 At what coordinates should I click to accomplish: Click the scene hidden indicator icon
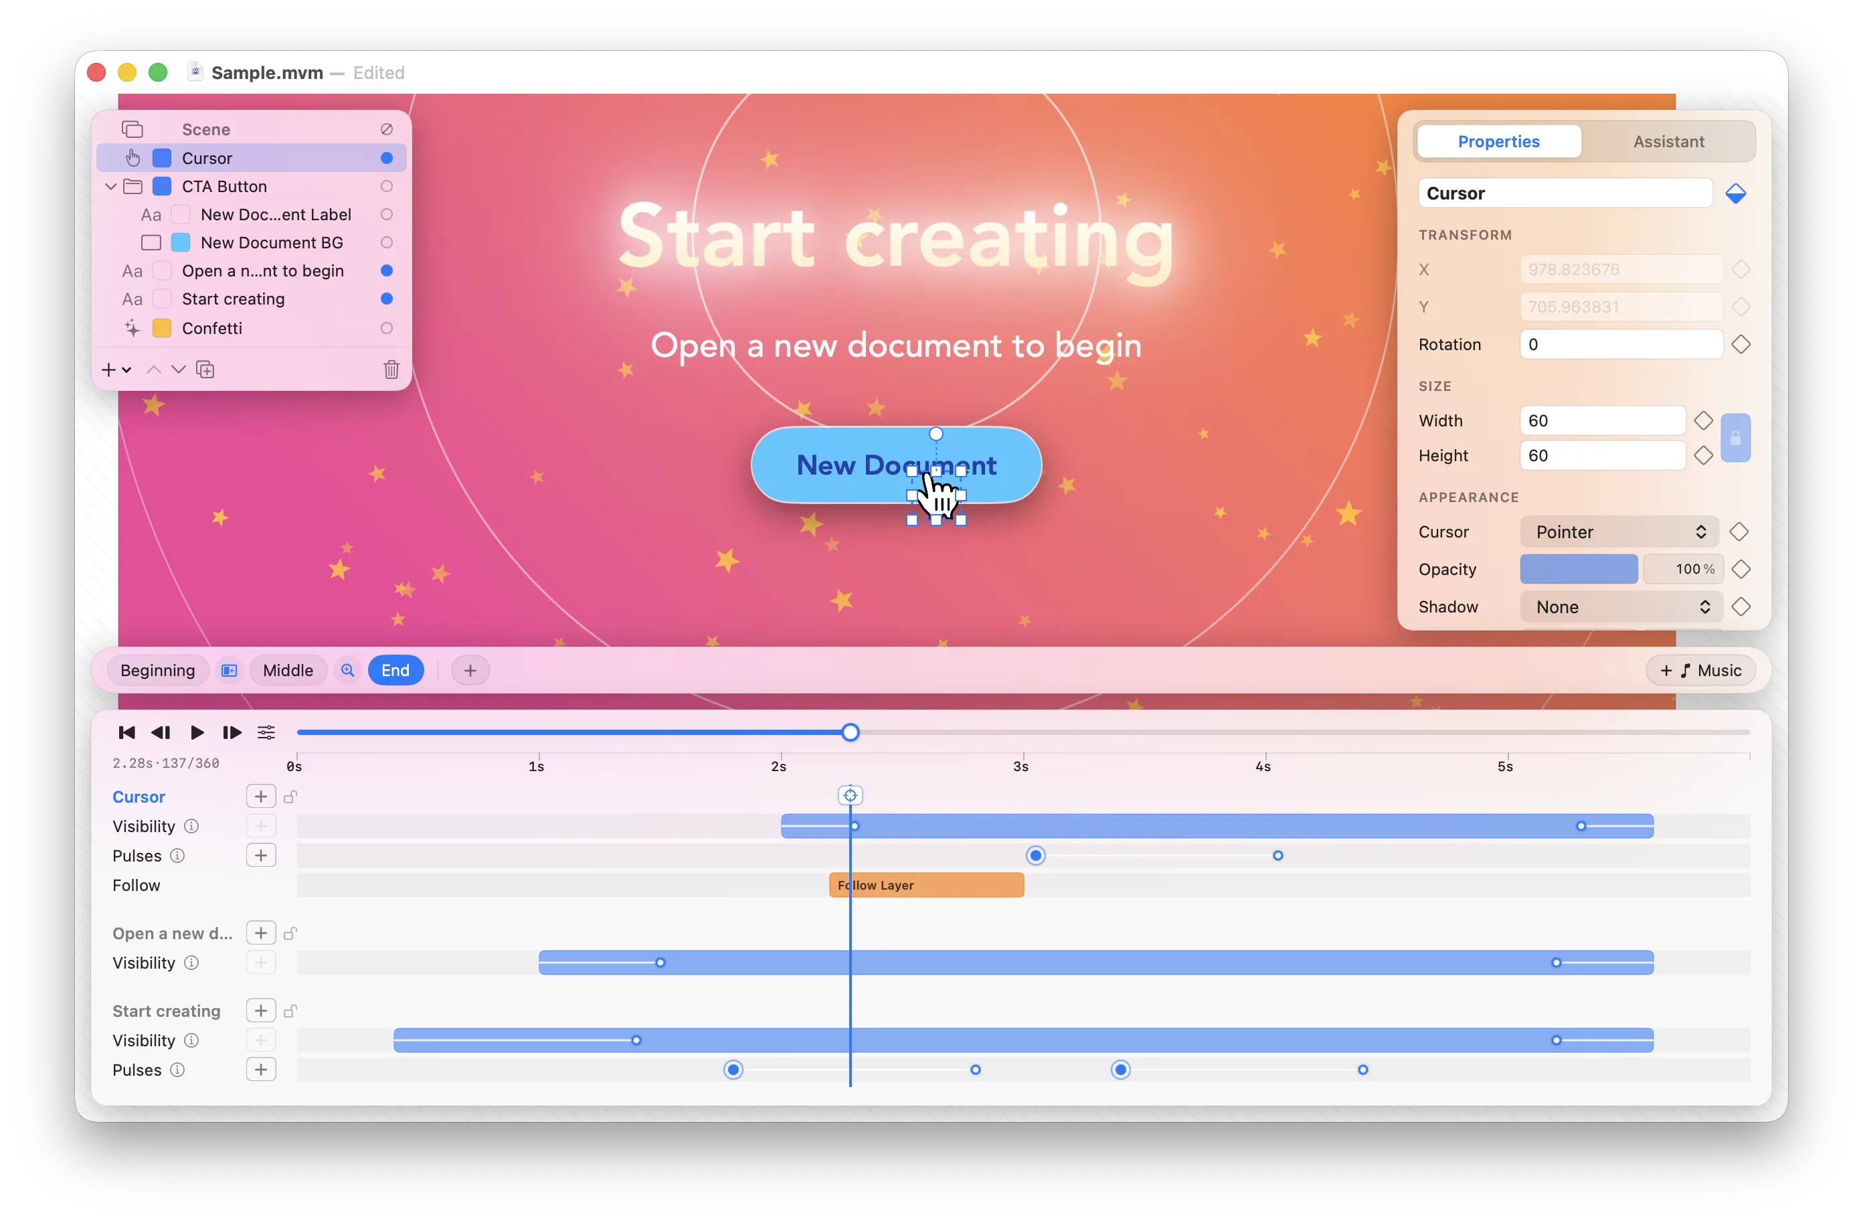tap(387, 129)
